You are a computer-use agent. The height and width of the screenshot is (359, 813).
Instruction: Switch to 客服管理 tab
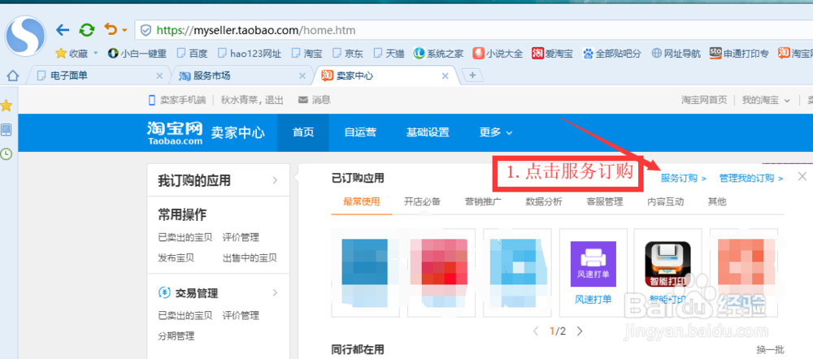point(605,202)
